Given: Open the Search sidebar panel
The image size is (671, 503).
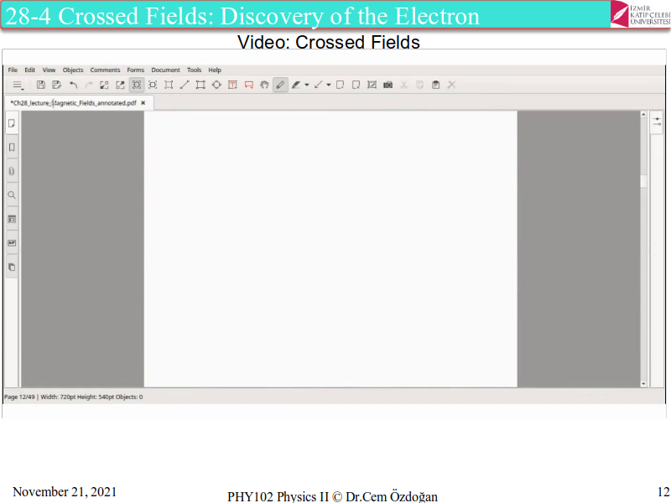Looking at the screenshot, I should click(12, 195).
